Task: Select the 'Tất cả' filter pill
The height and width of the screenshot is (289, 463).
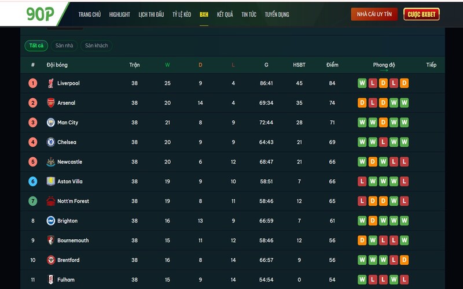Action: (x=36, y=46)
